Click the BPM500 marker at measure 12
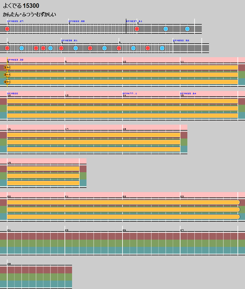The image size is (245, 289). point(13,93)
